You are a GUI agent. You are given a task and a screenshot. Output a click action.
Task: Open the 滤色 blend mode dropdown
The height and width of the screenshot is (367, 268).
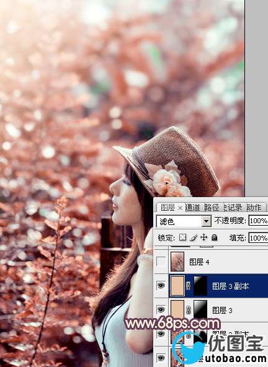184,221
